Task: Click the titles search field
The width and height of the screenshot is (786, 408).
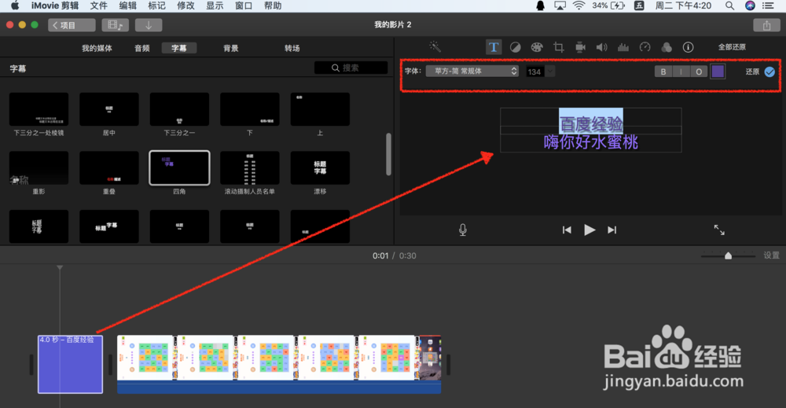Action: [351, 68]
